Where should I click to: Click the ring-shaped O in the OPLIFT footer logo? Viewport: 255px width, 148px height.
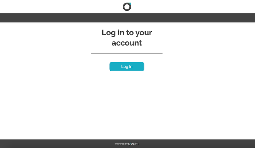[x=129, y=144]
